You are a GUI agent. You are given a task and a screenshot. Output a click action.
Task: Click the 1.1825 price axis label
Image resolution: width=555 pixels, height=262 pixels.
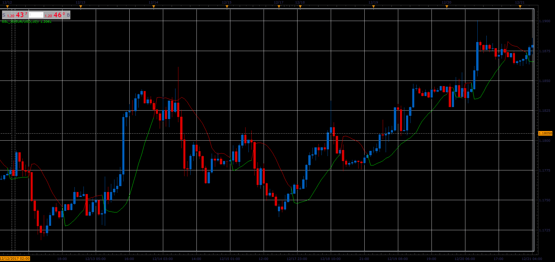click(544, 111)
